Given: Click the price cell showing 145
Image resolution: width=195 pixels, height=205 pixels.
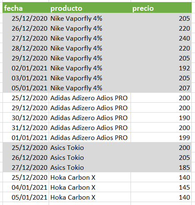Looking at the screenshot, I should point(161,188).
